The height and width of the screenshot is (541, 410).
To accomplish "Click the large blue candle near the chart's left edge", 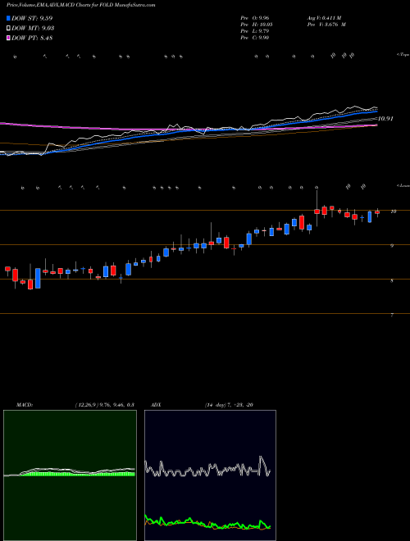I will 38,278.
